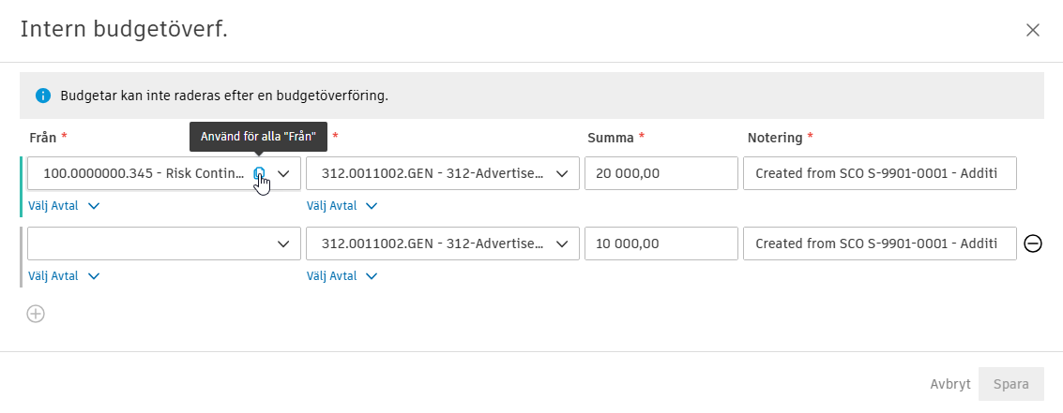Image resolution: width=1063 pixels, height=413 pixels.
Task: Expand "Välj Avtal" under first row target budget
Action: [342, 206]
